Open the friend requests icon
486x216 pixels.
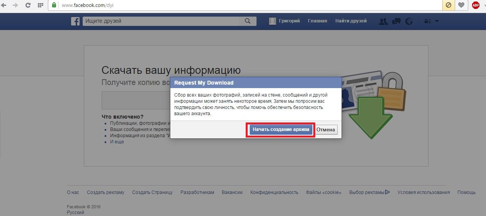pos(383,22)
